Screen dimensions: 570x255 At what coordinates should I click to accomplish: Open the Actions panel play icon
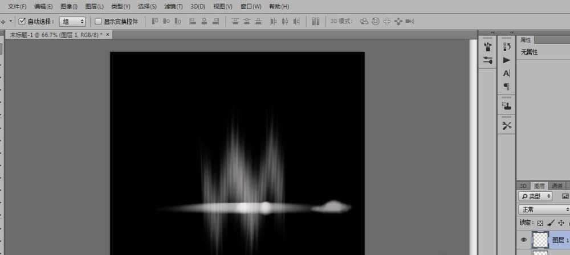pyautogui.click(x=507, y=60)
